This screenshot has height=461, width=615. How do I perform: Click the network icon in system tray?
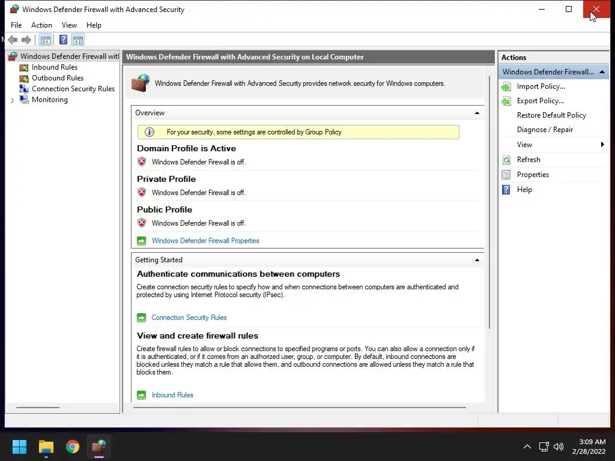[544, 447]
